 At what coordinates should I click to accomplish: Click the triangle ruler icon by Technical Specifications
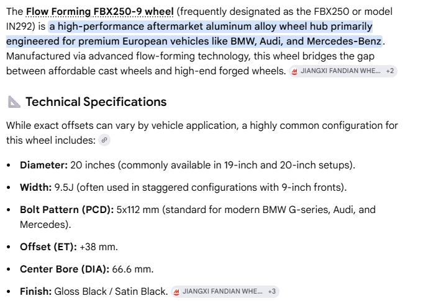pyautogui.click(x=14, y=102)
